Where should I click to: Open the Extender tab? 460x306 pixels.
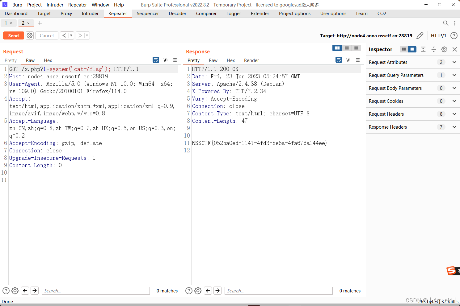(260, 14)
